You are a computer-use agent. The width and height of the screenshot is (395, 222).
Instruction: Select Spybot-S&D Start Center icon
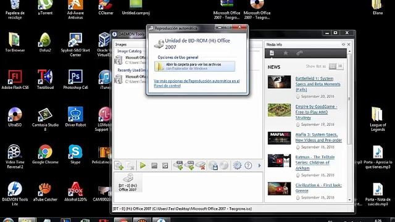tap(75, 44)
